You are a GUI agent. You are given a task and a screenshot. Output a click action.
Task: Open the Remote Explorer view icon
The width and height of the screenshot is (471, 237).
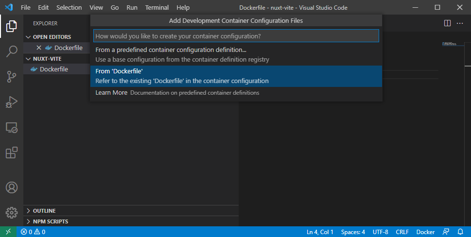[x=11, y=128]
